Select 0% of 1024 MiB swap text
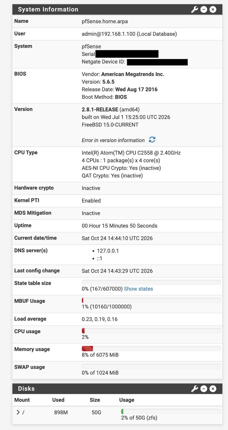 tap(100, 373)
